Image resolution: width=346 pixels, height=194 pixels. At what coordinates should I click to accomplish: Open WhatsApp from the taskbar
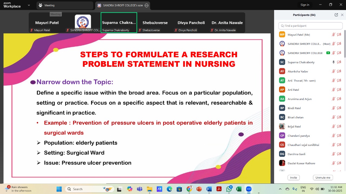229,189
